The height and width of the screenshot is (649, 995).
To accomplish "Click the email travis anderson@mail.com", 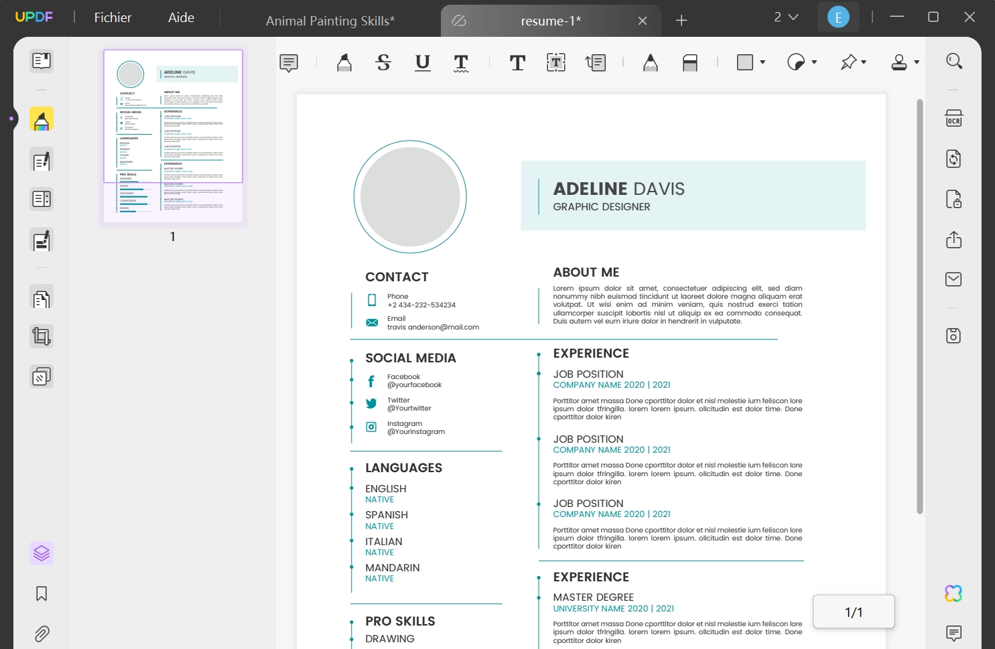I will (x=433, y=328).
